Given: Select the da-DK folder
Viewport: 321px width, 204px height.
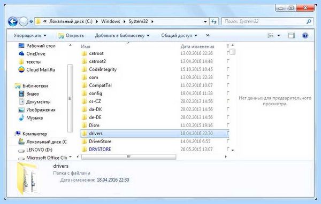Looking at the screenshot, I should click(95, 109).
